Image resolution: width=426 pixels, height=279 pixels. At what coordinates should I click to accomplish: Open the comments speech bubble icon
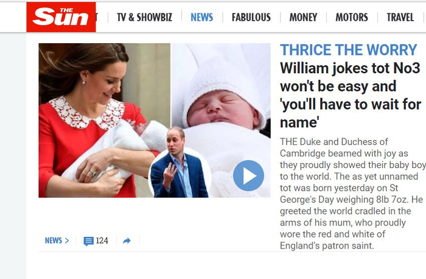click(89, 241)
